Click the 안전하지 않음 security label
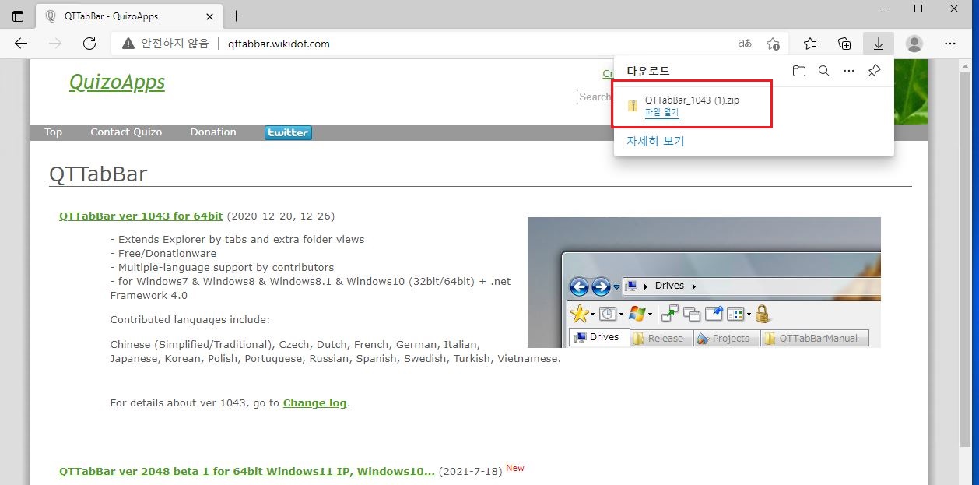This screenshot has width=979, height=485. coord(175,44)
